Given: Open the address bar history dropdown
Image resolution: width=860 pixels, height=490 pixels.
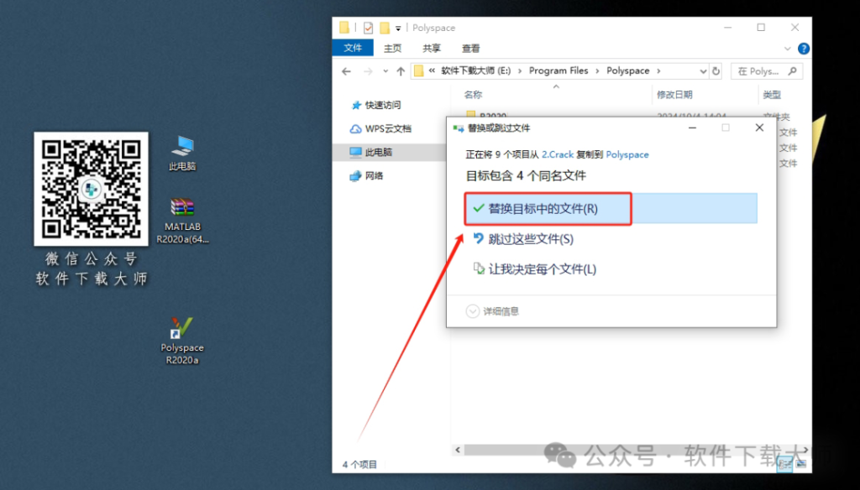Looking at the screenshot, I should [703, 70].
